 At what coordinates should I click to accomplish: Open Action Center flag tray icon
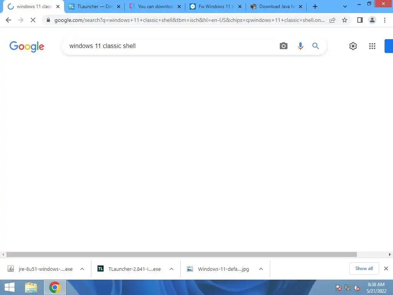pos(338,288)
